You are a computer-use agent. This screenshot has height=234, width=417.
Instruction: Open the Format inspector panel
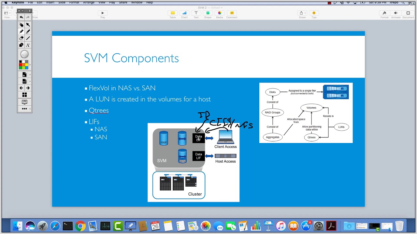[x=384, y=13]
